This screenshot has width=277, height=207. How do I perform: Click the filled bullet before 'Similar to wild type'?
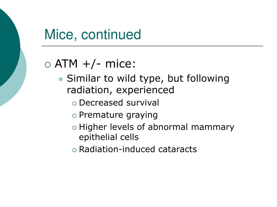pyautogui.click(x=61, y=79)
